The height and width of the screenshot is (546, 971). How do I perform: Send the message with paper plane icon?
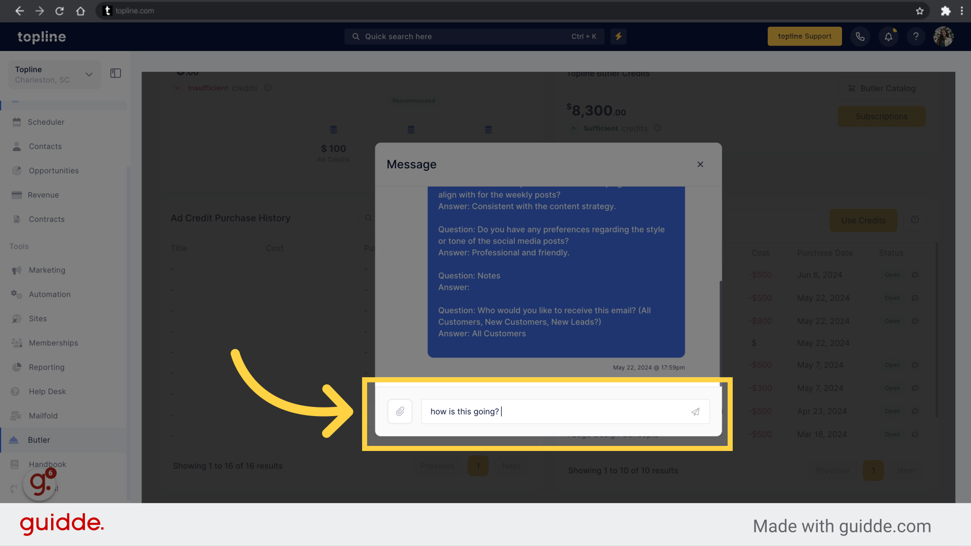tap(695, 412)
